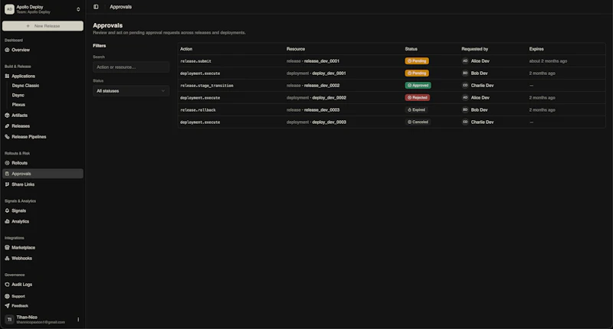Click the search action or resource field
The image size is (613, 329).
pyautogui.click(x=131, y=67)
